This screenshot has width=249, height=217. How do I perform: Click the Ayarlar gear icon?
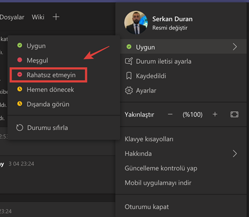[x=129, y=91]
